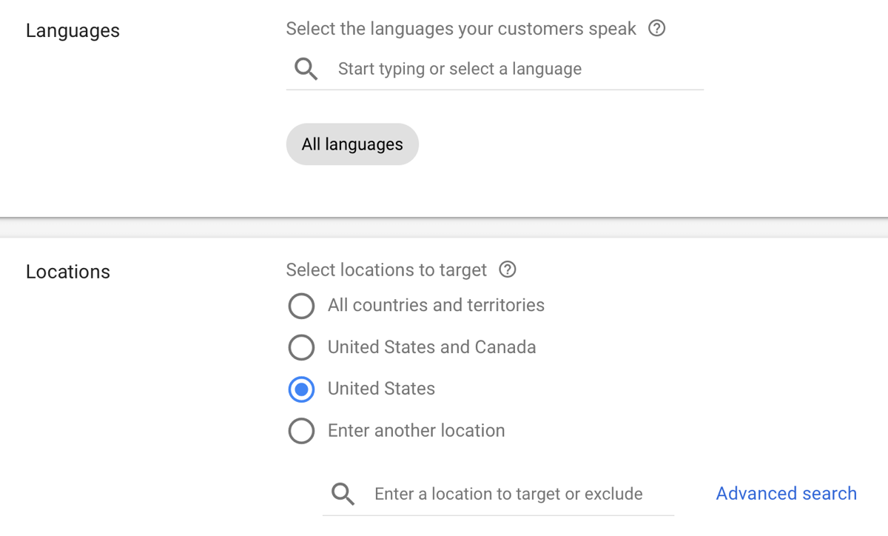Open the Advanced search link

[786, 494]
